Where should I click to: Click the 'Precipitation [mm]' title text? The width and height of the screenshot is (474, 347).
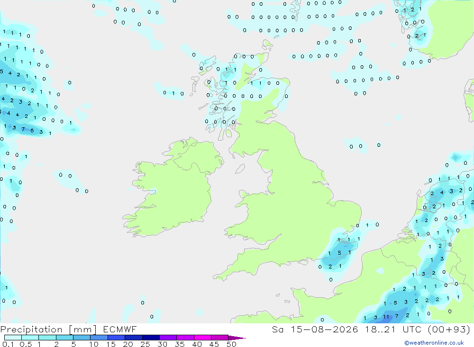pyautogui.click(x=48, y=329)
